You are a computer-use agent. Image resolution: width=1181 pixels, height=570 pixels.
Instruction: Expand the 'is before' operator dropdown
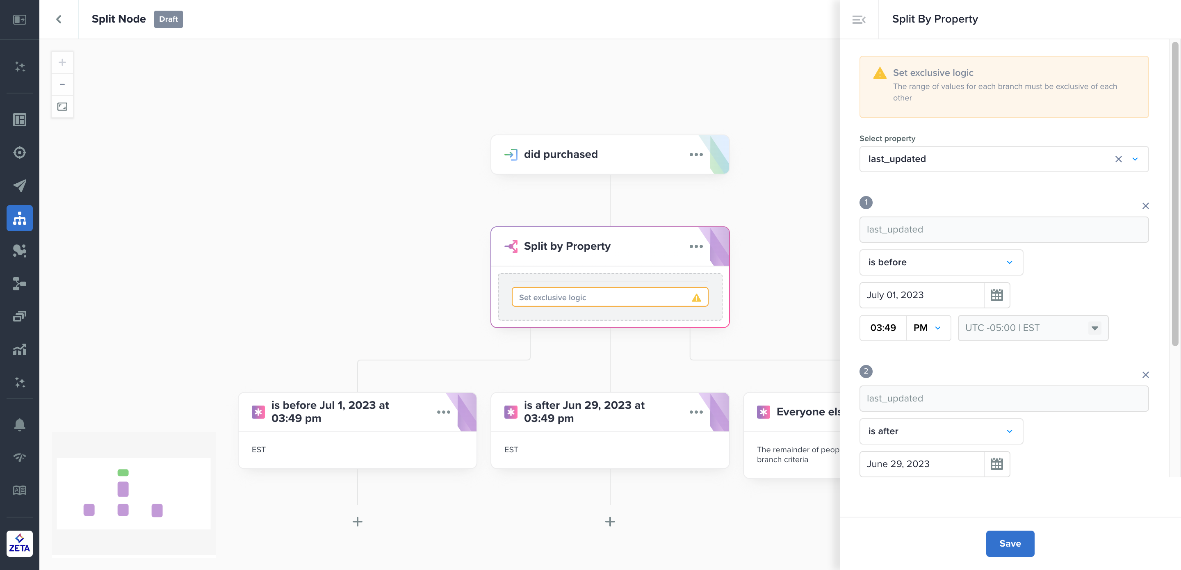tap(940, 262)
